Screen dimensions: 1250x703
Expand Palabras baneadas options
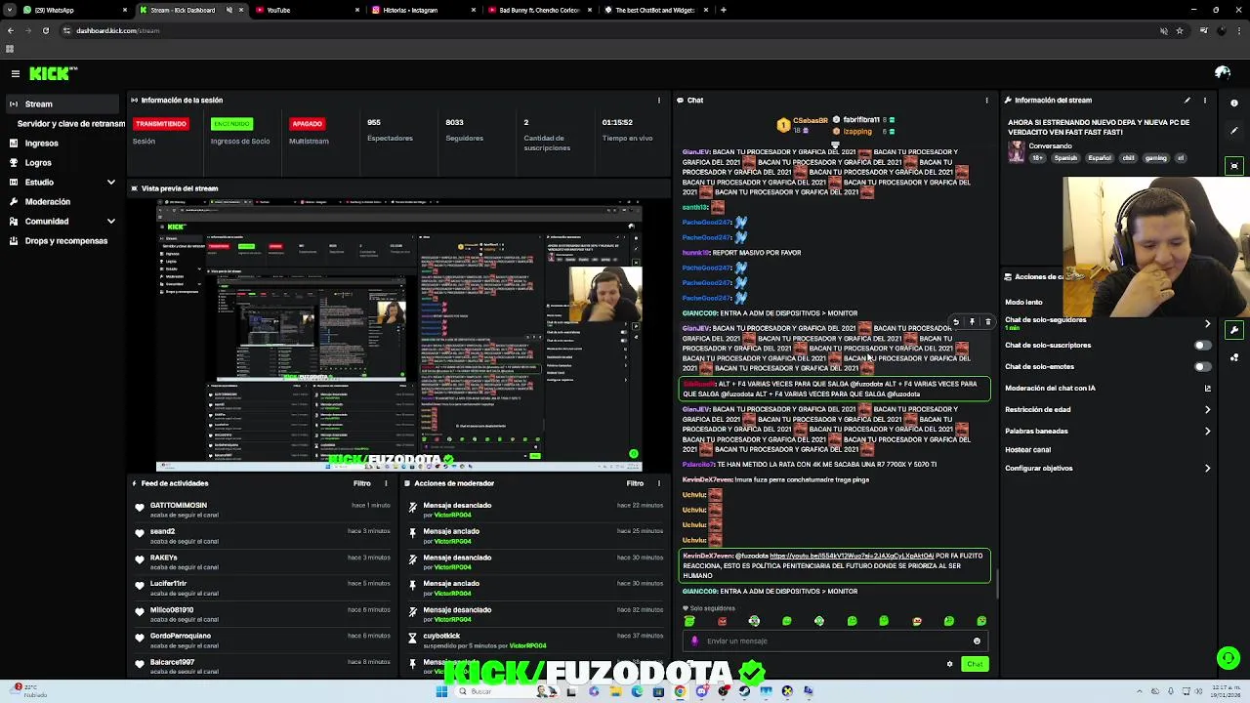[1207, 431]
